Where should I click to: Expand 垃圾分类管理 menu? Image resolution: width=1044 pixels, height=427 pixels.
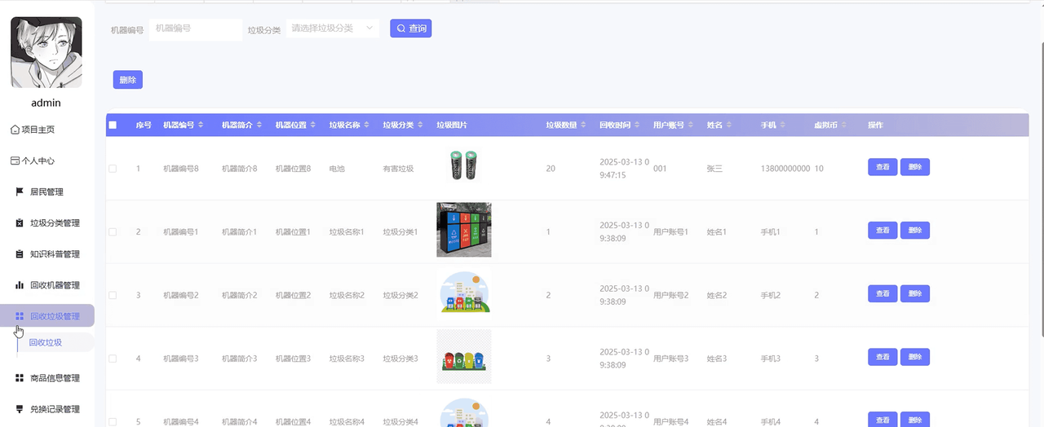pyautogui.click(x=49, y=223)
